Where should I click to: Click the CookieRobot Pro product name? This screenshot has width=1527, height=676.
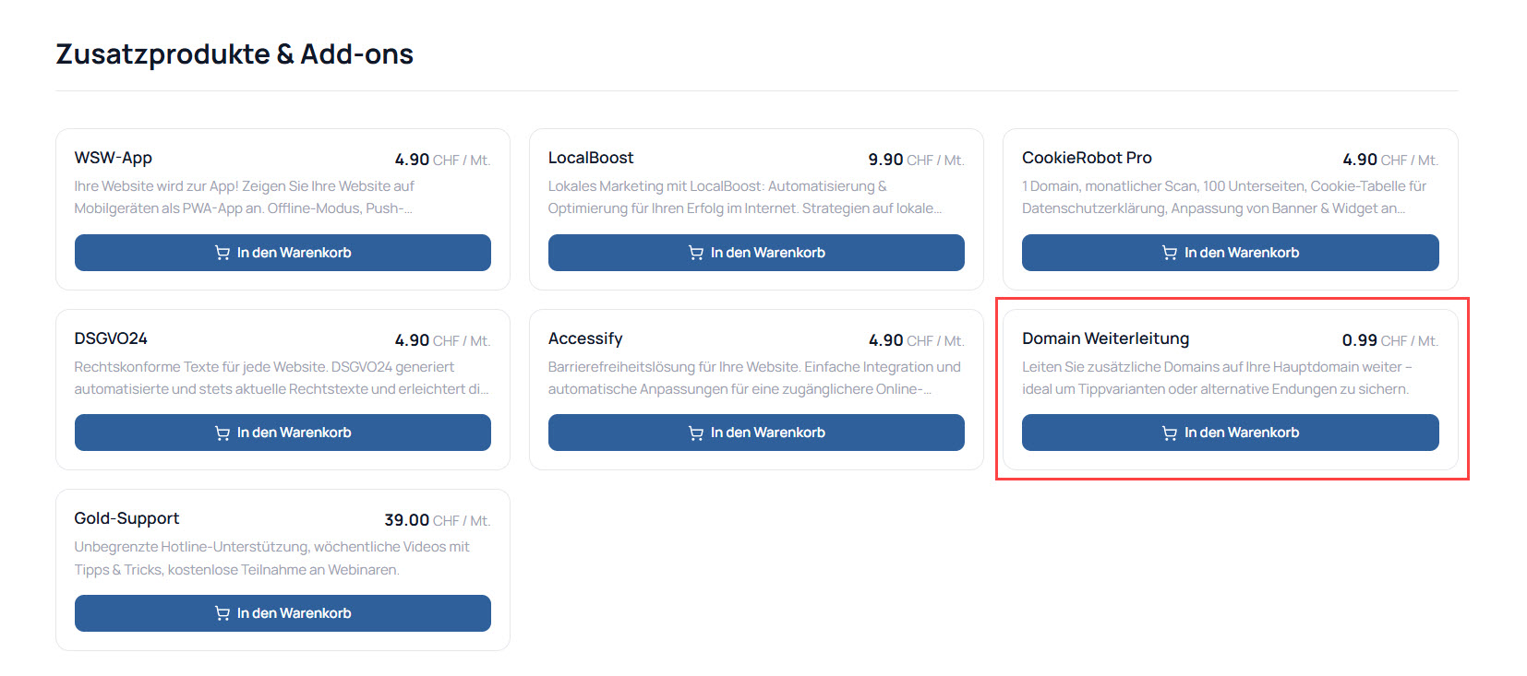(x=1087, y=158)
